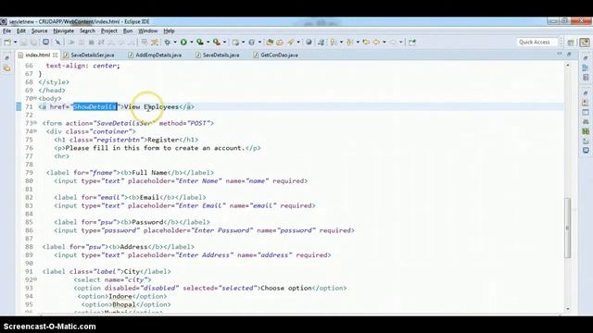Open the Package Explorer icon in left sidebar

tap(6, 68)
